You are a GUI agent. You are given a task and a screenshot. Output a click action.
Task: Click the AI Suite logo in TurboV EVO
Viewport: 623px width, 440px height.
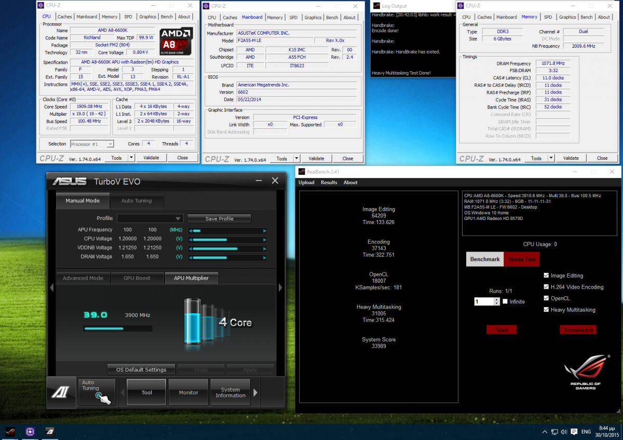coord(62,392)
